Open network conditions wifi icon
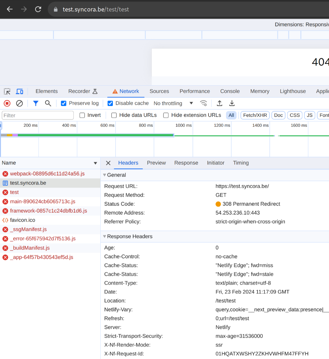 click(203, 103)
